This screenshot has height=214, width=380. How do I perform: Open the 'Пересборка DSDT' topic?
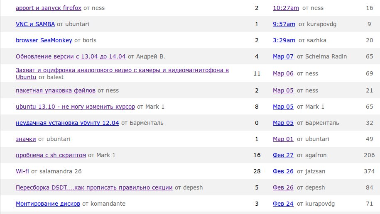(x=94, y=187)
